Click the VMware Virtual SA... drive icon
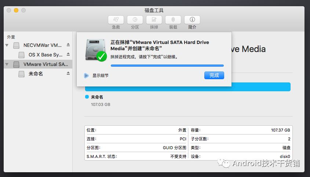Screen dimensions: 310x177 click(16, 64)
